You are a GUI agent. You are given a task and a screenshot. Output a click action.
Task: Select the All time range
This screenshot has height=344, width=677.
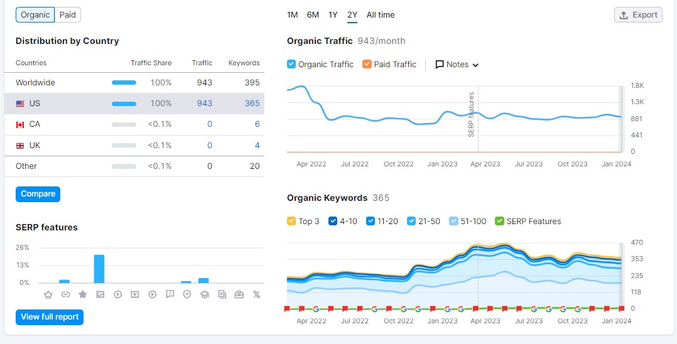tap(381, 15)
